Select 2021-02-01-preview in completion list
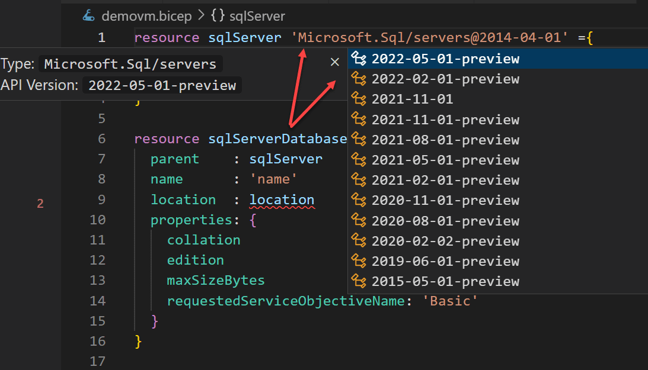Viewport: 648px width, 370px height. [x=497, y=180]
